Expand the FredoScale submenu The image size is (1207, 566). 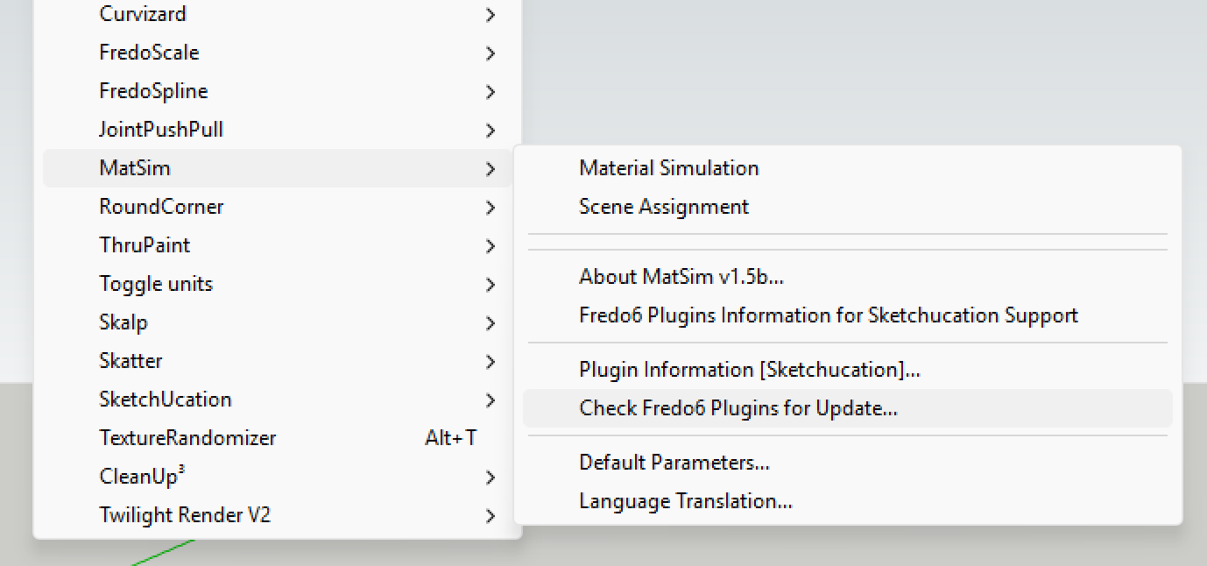[149, 53]
